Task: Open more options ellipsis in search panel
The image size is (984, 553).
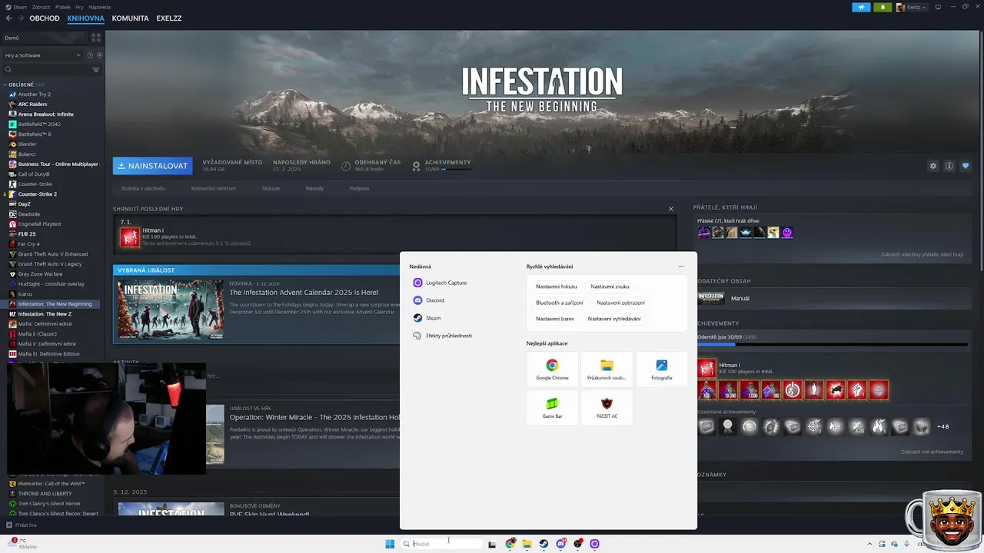Action: (x=681, y=267)
